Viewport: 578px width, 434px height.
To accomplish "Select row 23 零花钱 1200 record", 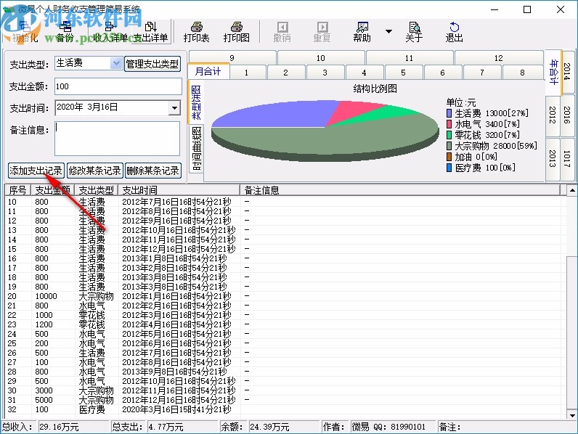I will pos(286,324).
